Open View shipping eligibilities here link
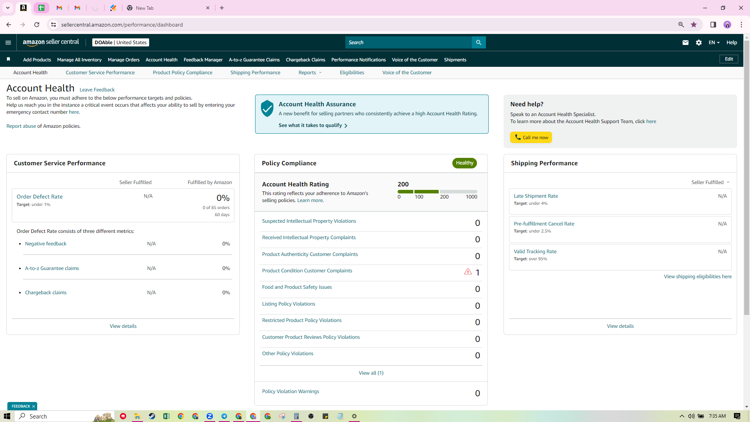 click(x=698, y=277)
